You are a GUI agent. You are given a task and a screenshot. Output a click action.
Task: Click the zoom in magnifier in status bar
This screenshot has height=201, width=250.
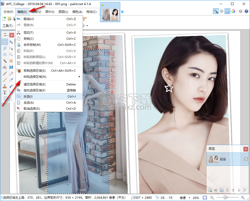pos(243,198)
